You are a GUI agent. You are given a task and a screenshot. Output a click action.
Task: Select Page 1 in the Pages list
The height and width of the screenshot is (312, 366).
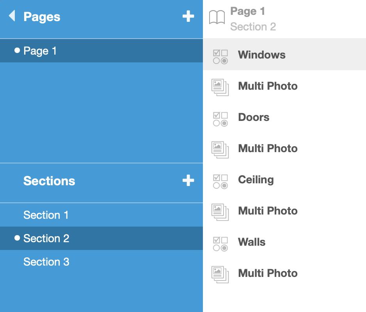[x=40, y=51]
